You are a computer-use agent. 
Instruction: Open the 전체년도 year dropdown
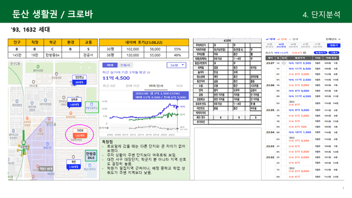[333, 39]
